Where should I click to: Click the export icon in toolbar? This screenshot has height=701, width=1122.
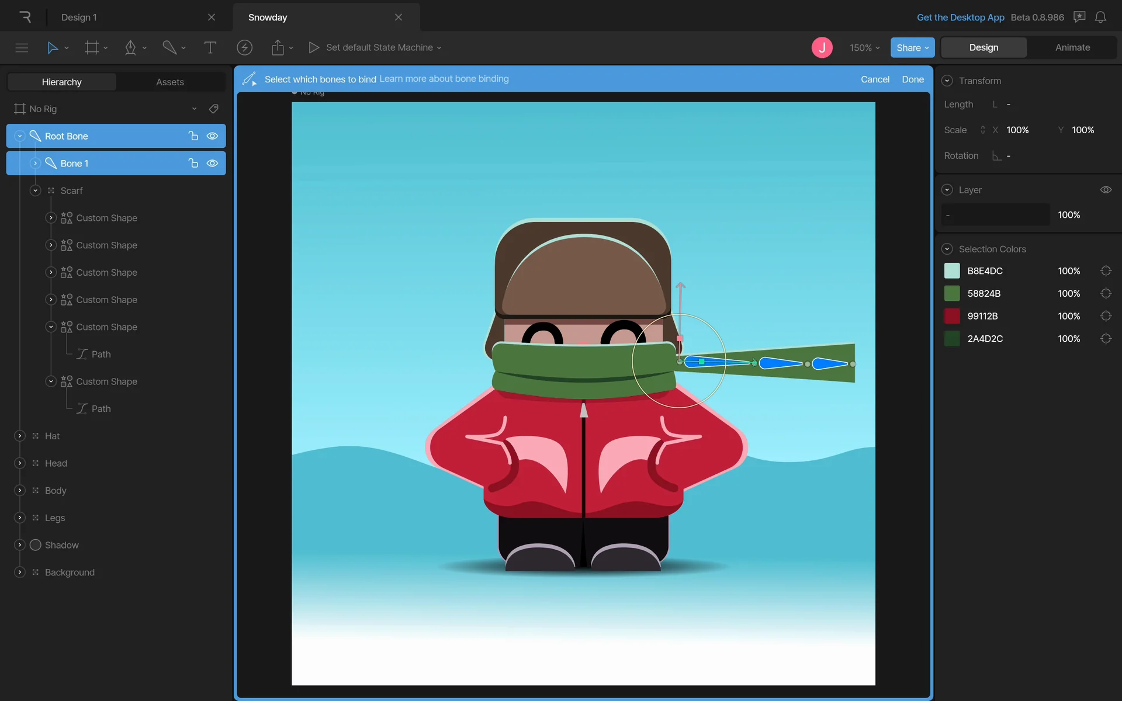[x=278, y=47]
